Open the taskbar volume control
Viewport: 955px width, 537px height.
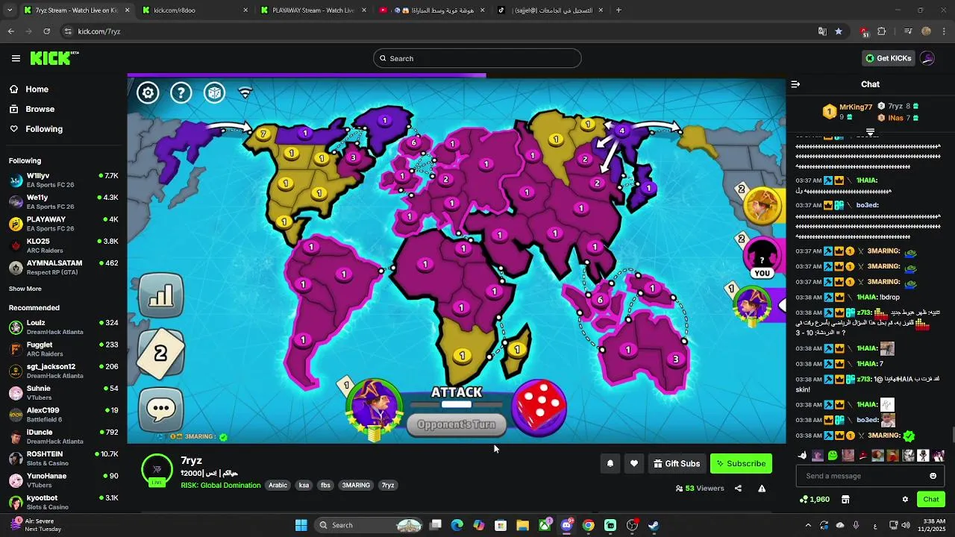click(906, 525)
